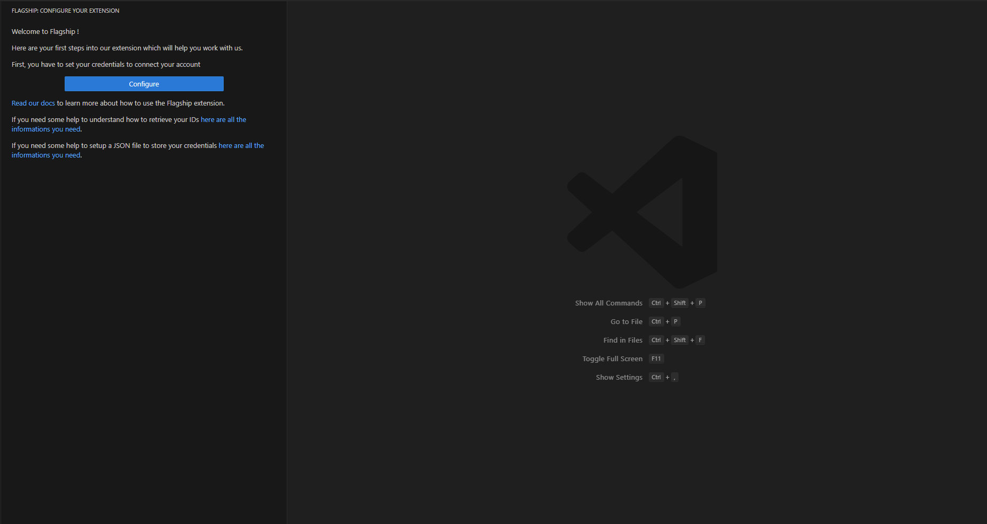Click the "Show Settings" shortcut label
This screenshot has height=524, width=987.
619,378
